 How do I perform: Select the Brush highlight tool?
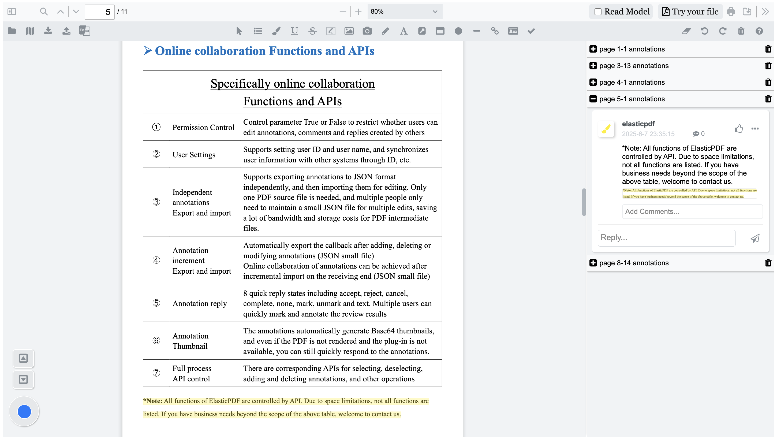coord(276,31)
